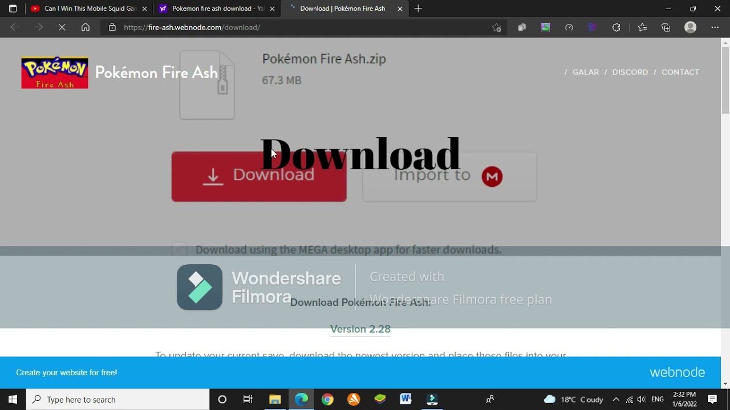Go to the GALAR page
This screenshot has height=410, width=730.
pyautogui.click(x=586, y=72)
